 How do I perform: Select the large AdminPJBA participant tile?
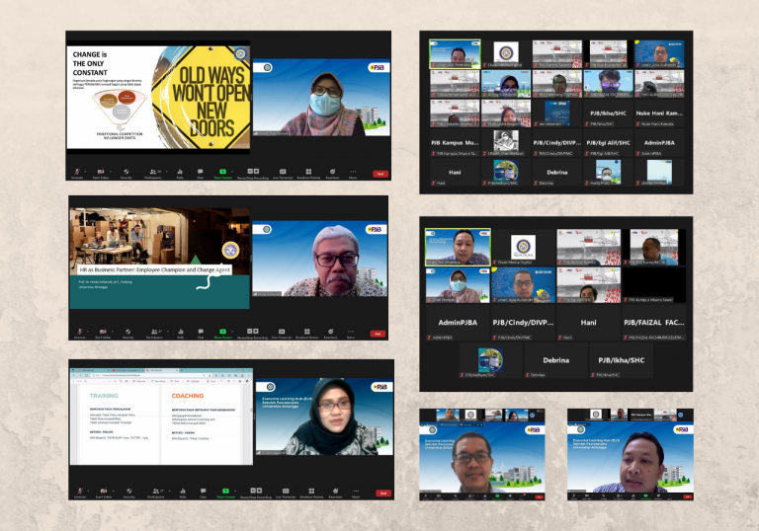pos(458,323)
